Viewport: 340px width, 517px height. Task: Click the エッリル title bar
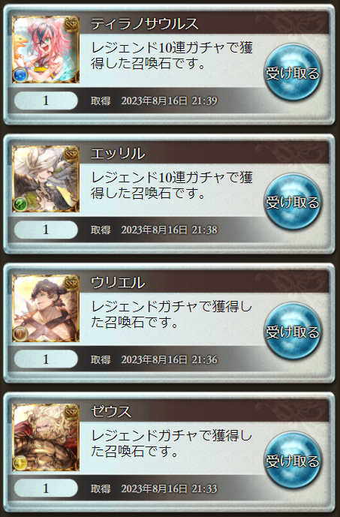pyautogui.click(x=204, y=153)
